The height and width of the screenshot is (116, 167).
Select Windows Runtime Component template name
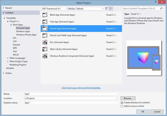click(72, 56)
